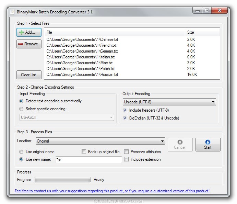Viewport: 237px width, 204px height.
Task: Enable Back up original file
Action: pyautogui.click(x=84, y=152)
